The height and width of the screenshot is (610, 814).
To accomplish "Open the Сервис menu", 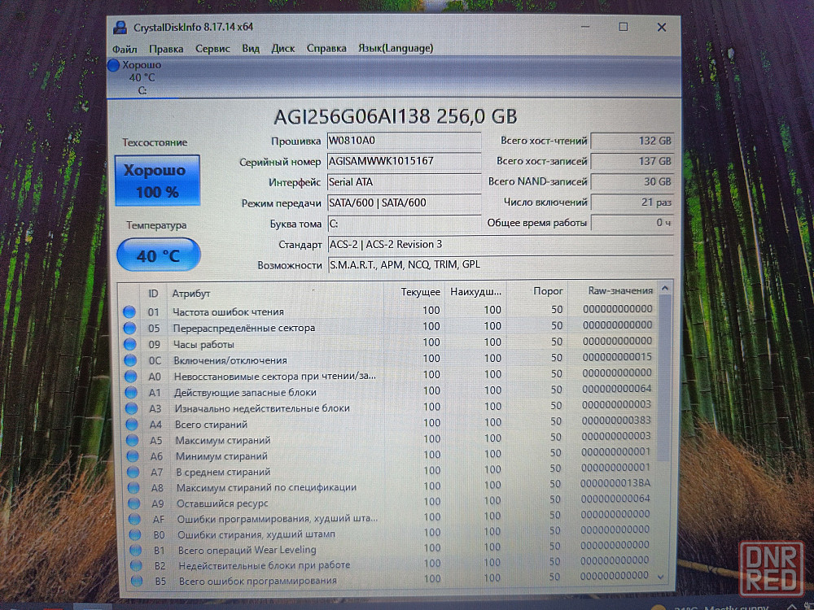I will (212, 48).
